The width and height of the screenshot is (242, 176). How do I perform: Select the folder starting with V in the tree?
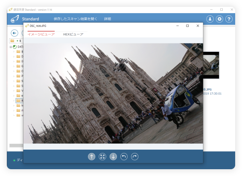tap(18, 91)
